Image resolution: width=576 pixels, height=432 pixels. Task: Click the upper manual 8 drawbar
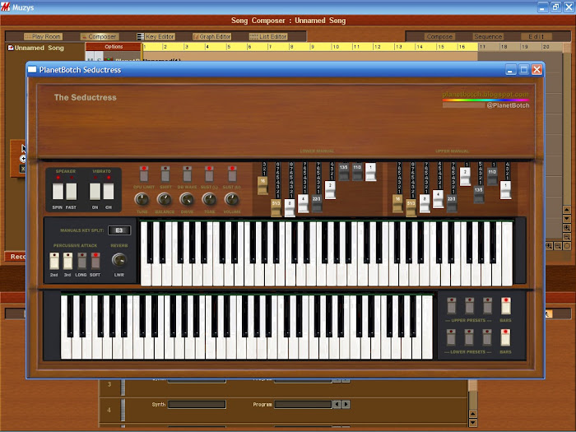(425, 203)
